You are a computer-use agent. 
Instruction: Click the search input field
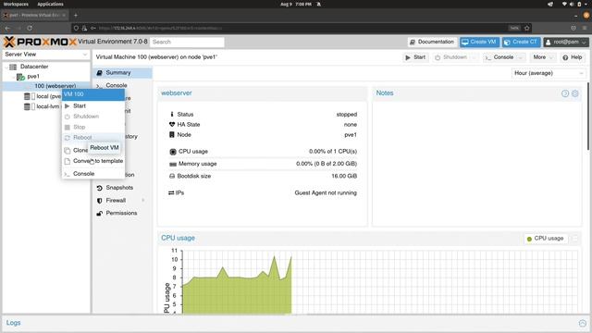pyautogui.click(x=187, y=43)
